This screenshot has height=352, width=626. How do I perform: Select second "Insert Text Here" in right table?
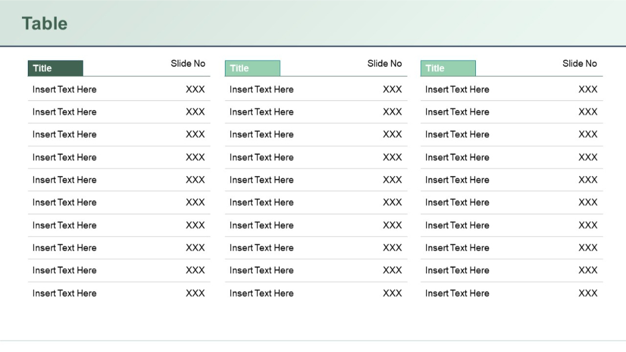457,112
